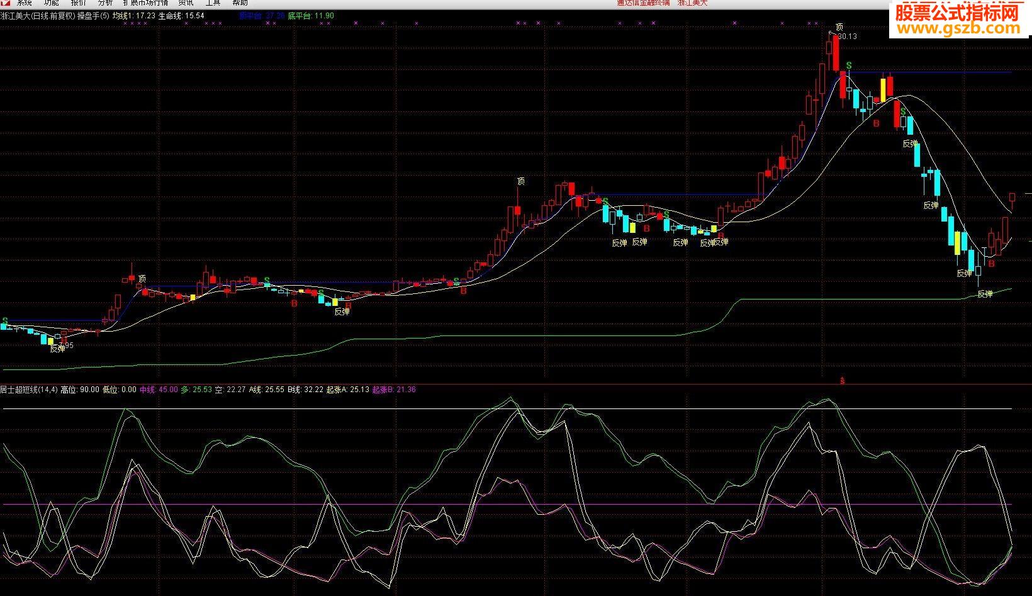Click the 底平台: 11.90 value
Screen dimensions: 1032x596
tap(311, 16)
